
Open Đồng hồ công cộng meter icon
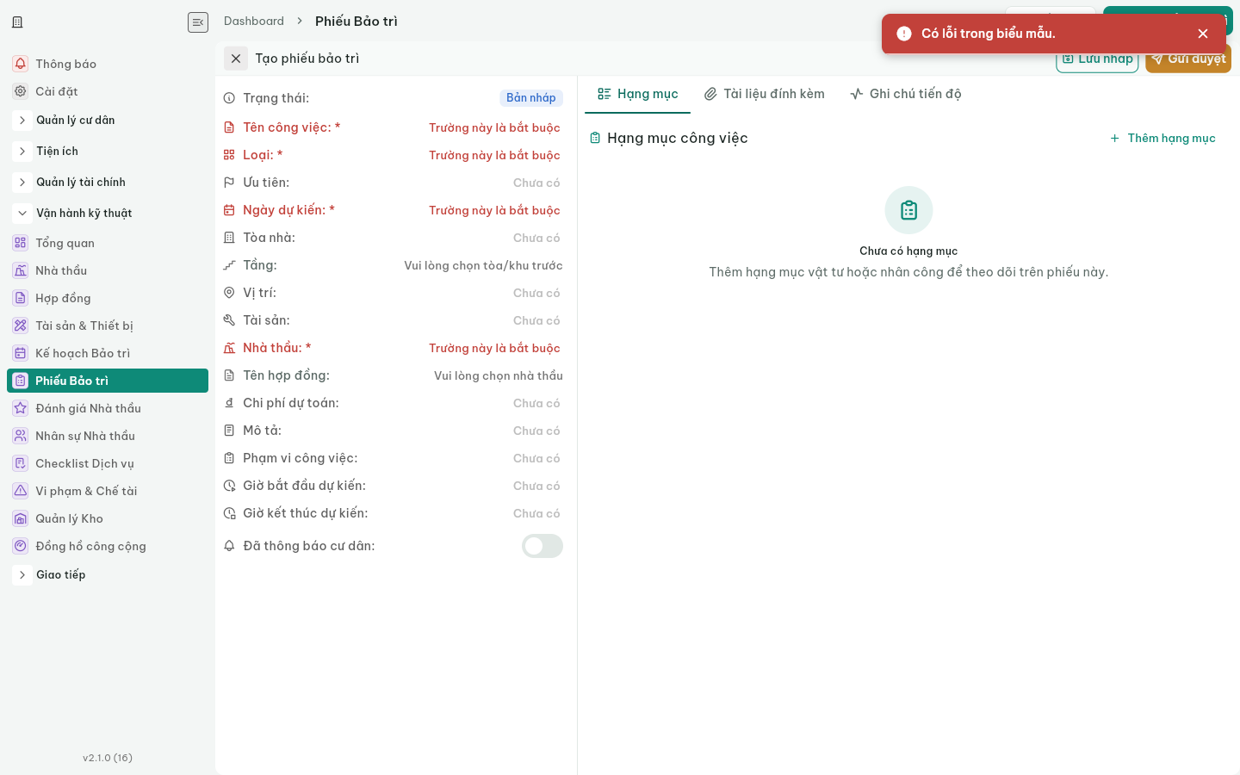[21, 546]
